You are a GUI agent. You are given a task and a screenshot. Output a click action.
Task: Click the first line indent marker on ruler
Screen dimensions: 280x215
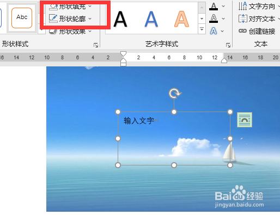tap(123, 53)
